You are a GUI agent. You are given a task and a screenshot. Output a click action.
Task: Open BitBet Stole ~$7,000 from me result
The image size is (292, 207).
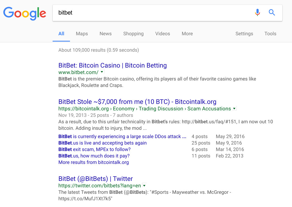[x=137, y=102]
